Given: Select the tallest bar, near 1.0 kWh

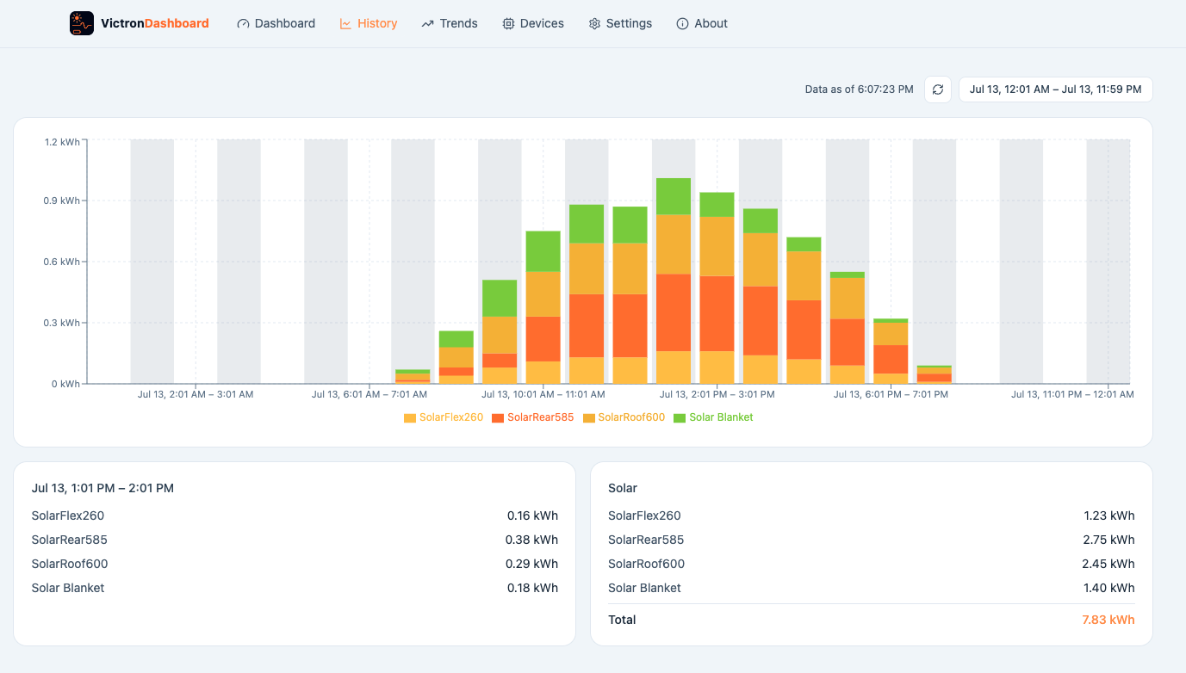Looking at the screenshot, I should [x=674, y=281].
